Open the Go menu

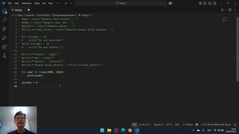pyautogui.click(x=44, y=3)
